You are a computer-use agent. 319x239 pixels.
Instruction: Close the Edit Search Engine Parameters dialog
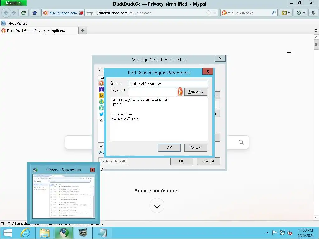(x=208, y=71)
